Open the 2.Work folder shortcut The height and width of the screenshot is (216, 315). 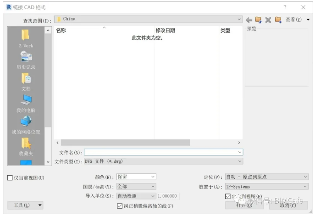(26, 39)
